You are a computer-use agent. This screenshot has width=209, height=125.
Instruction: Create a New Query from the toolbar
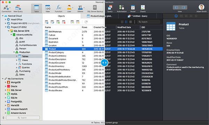click(18, 9)
